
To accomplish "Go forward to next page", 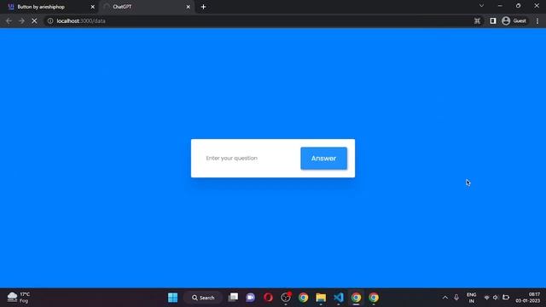I will (21, 20).
